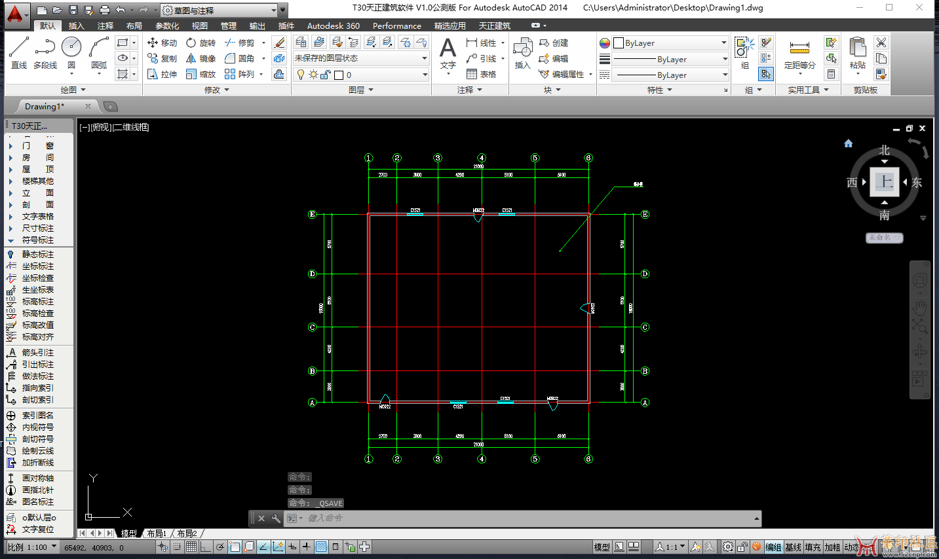
Task: Click the 上 face of the ViewCube
Action: click(885, 182)
